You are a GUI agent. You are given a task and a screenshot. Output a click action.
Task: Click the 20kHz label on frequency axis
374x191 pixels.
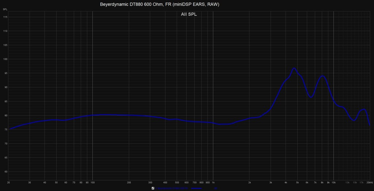pyautogui.click(x=369, y=182)
